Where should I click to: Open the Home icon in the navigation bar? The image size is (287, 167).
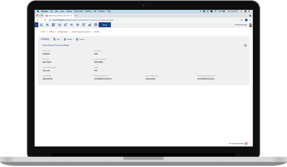pos(41,25)
